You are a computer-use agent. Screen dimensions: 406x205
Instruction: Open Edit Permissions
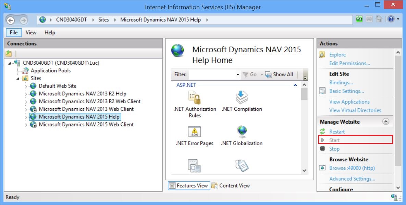click(349, 63)
